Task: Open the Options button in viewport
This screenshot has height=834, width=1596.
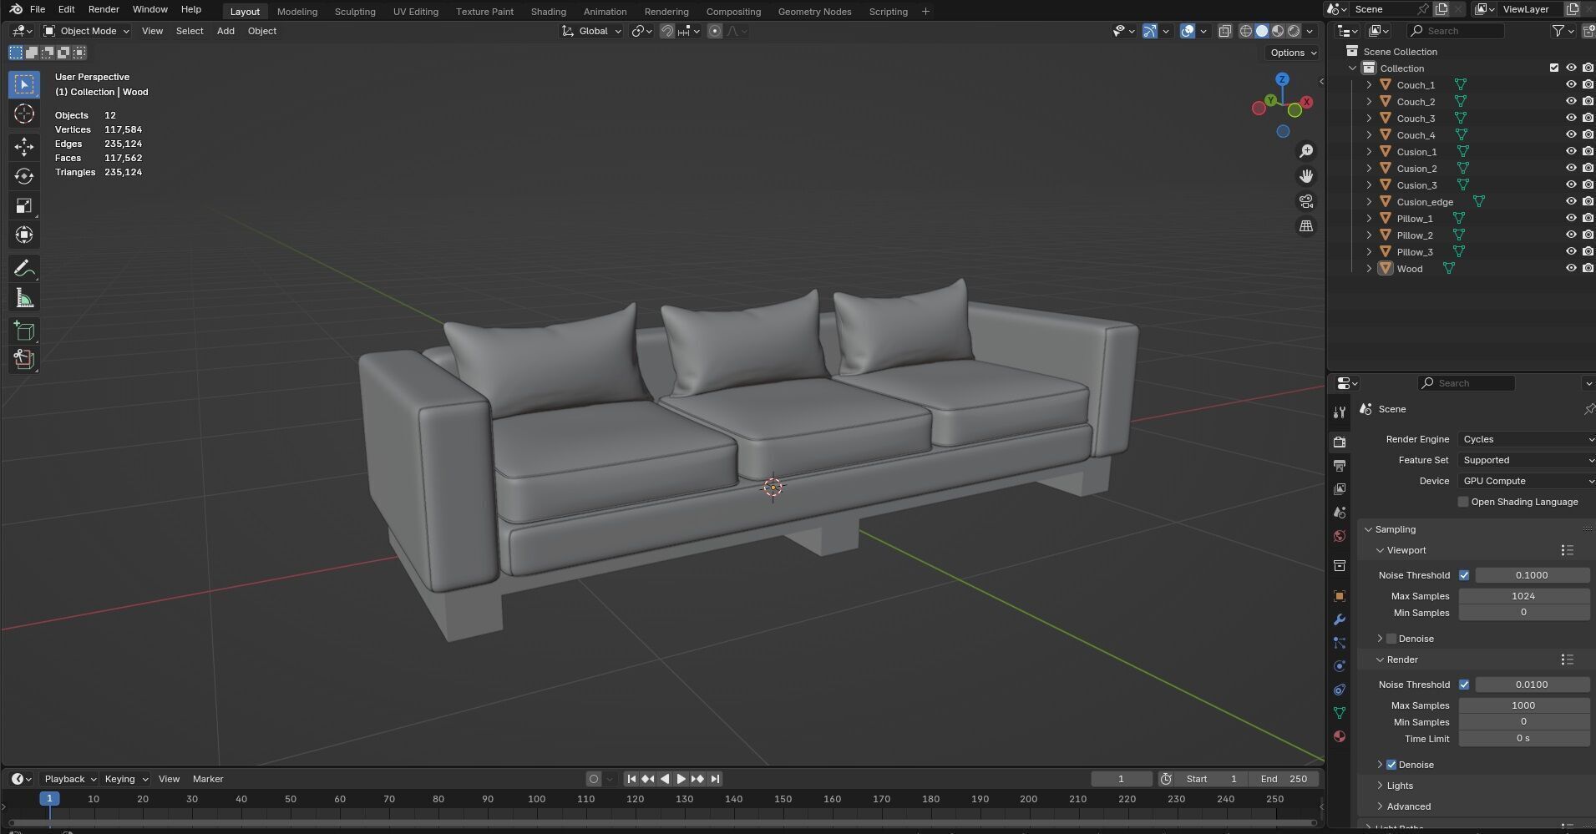Action: tap(1293, 53)
